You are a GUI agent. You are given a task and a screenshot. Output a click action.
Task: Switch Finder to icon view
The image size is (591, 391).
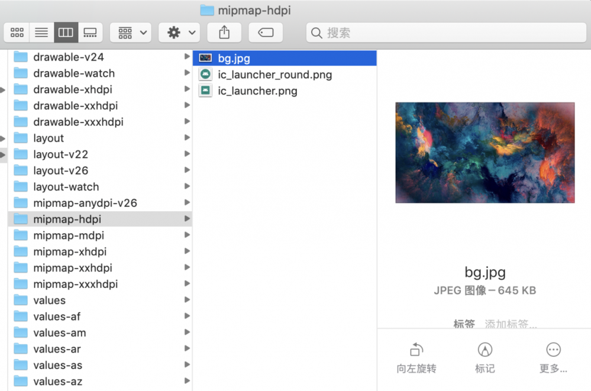point(17,33)
